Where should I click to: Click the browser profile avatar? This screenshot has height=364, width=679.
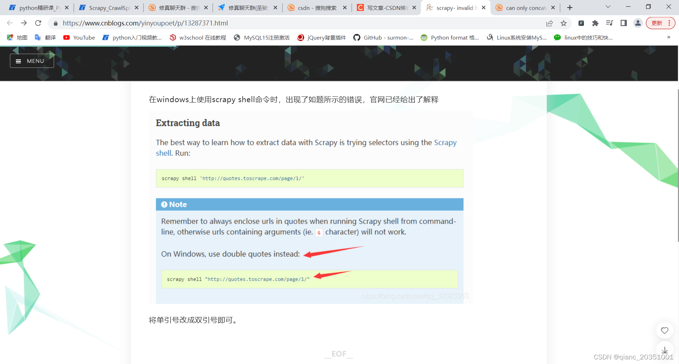pyautogui.click(x=638, y=23)
